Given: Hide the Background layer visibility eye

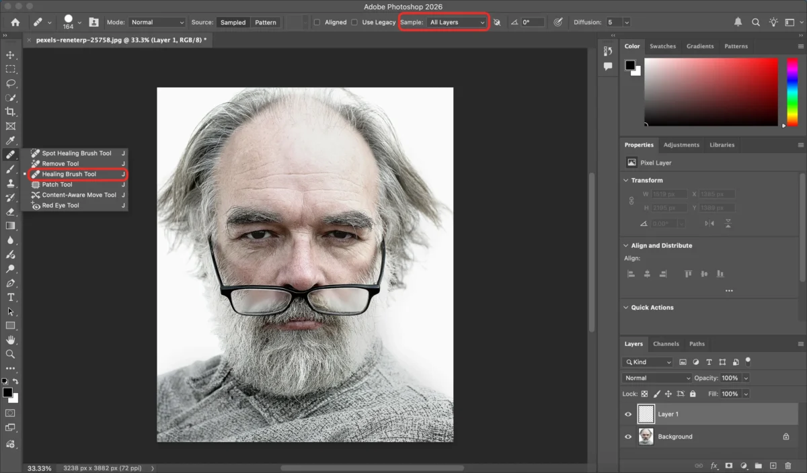Looking at the screenshot, I should click(628, 437).
